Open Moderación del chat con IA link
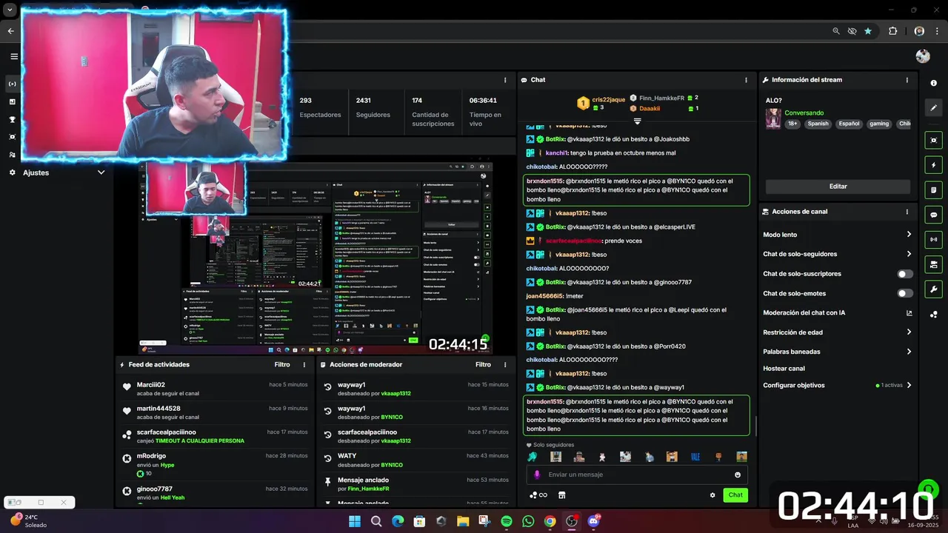The width and height of the screenshot is (948, 533). pyautogui.click(x=837, y=313)
